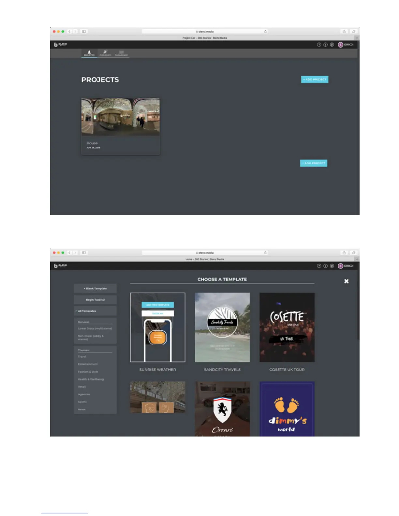Screen dimensions: 399x516
Task: Click Blend Media logo in template window
Action: click(60, 266)
